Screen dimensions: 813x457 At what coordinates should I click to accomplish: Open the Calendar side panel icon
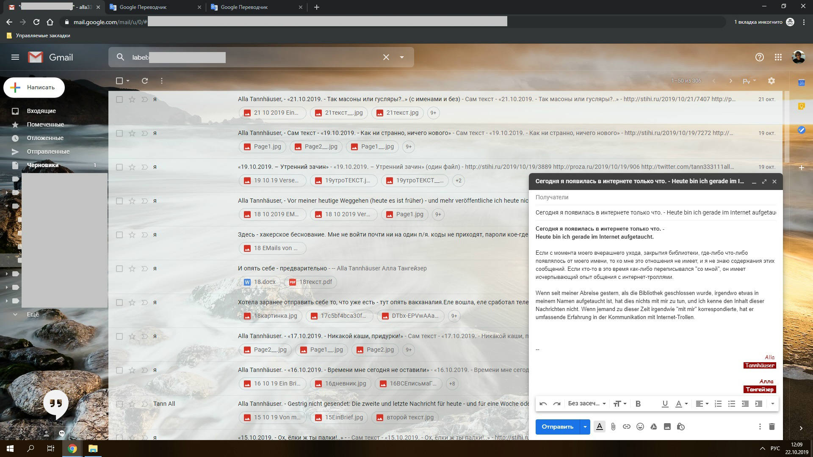[x=801, y=83]
